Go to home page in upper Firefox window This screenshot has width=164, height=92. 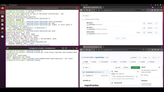[89, 10]
